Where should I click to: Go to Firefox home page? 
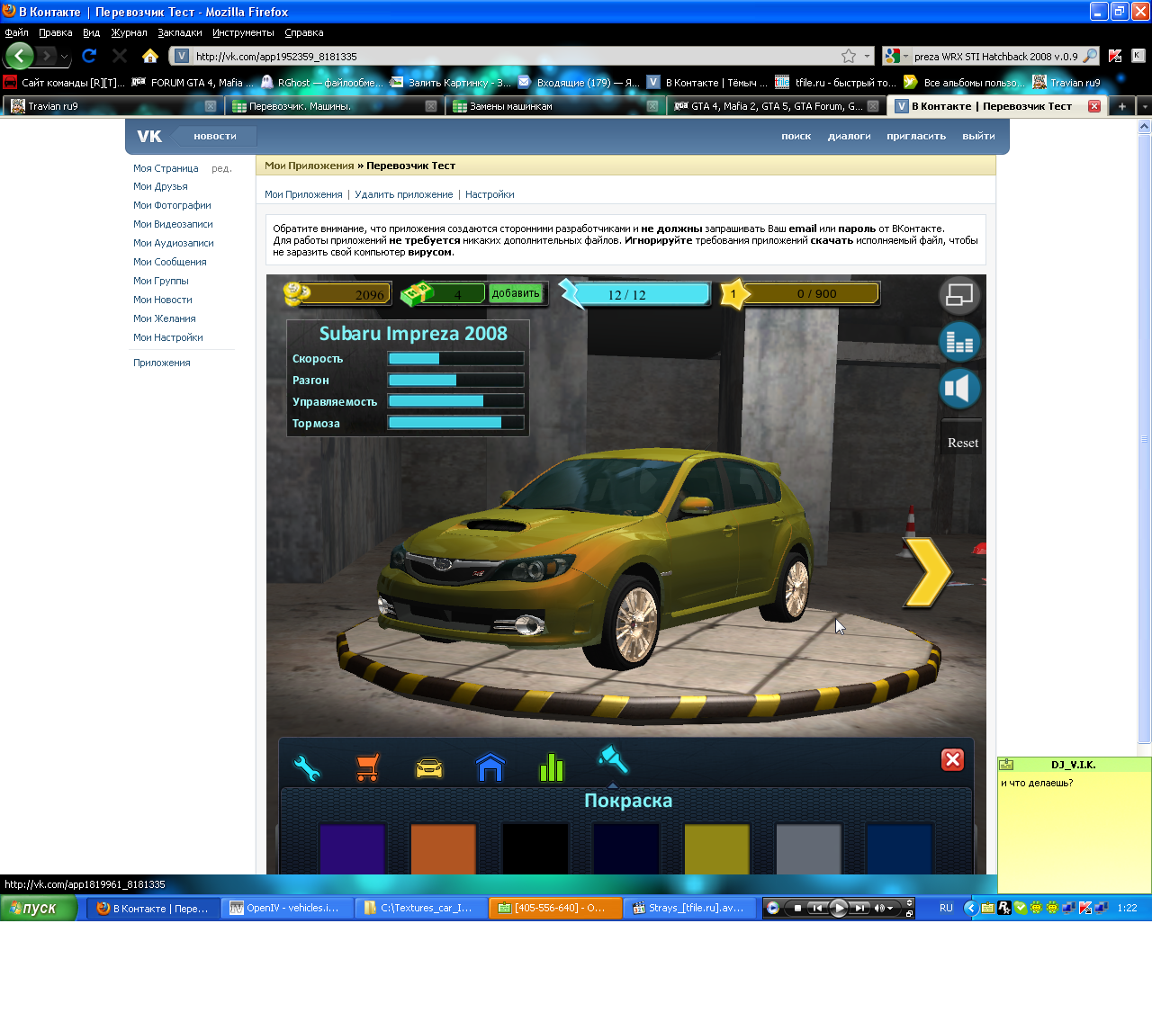click(x=150, y=56)
